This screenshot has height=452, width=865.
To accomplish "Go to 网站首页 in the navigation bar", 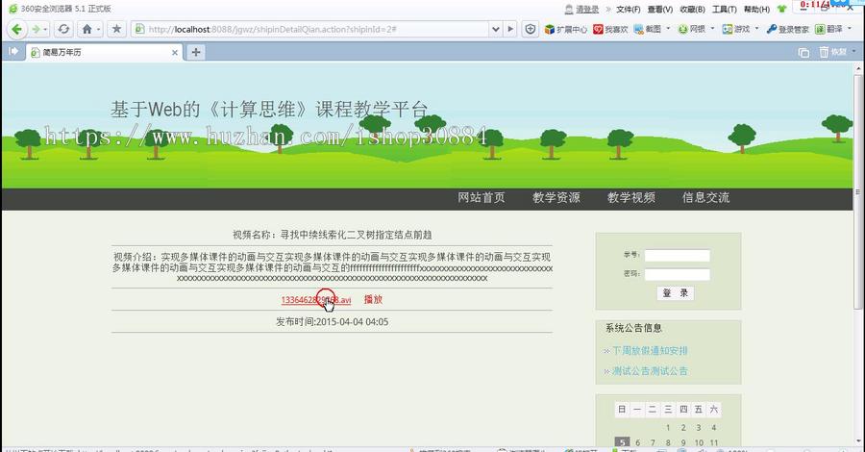I will click(x=482, y=197).
